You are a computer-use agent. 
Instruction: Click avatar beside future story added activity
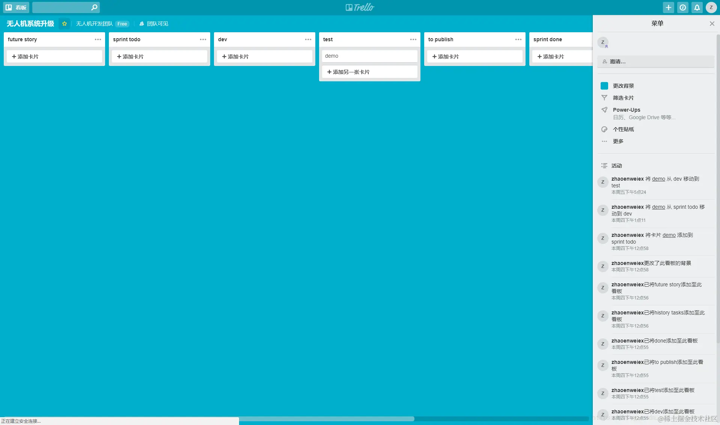[603, 288]
